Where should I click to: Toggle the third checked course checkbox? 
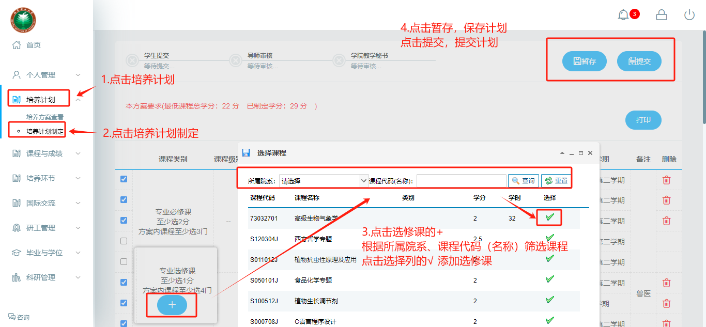tap(124, 220)
